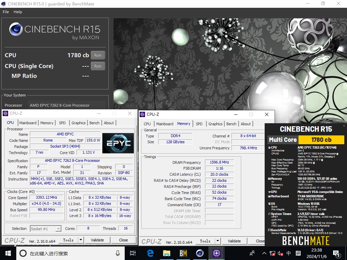Open the File menu in Cinebench
The image size is (347, 260).
click(6, 12)
